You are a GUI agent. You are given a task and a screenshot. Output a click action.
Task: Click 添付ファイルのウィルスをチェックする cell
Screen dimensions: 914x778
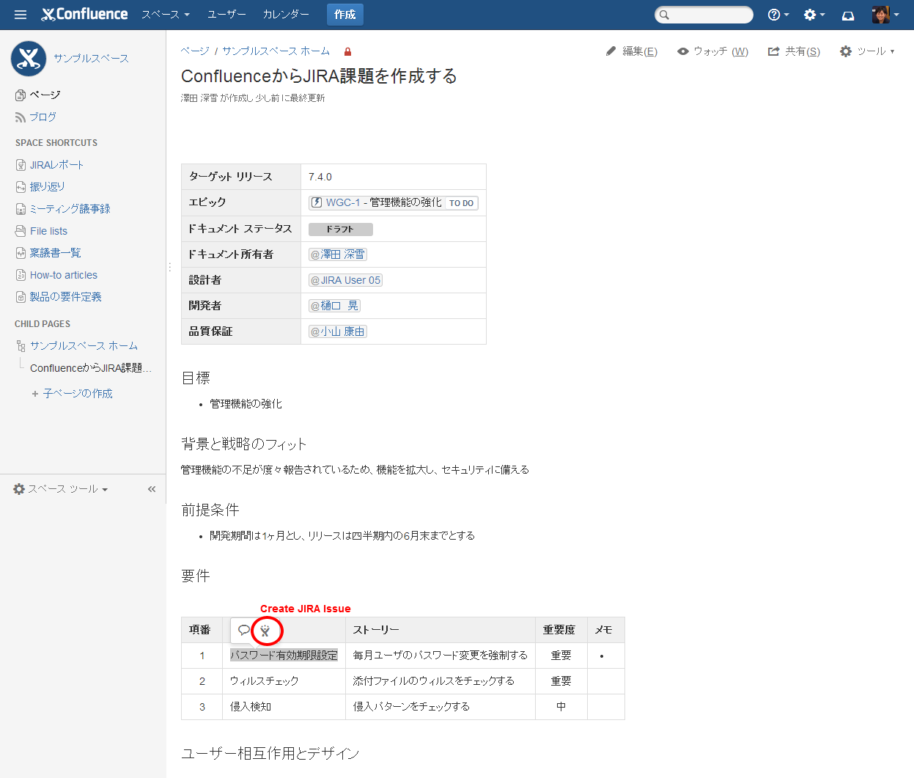tap(441, 681)
